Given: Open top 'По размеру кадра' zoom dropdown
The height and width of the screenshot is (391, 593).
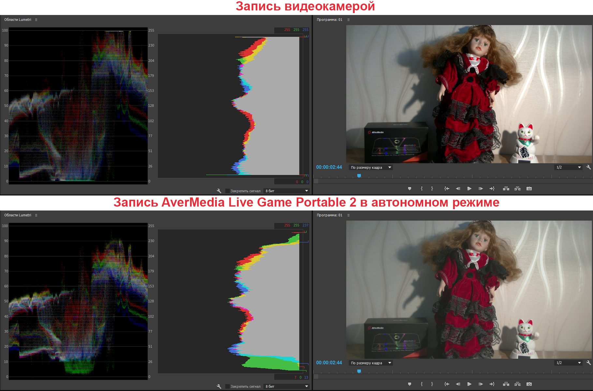Looking at the screenshot, I should coord(371,167).
